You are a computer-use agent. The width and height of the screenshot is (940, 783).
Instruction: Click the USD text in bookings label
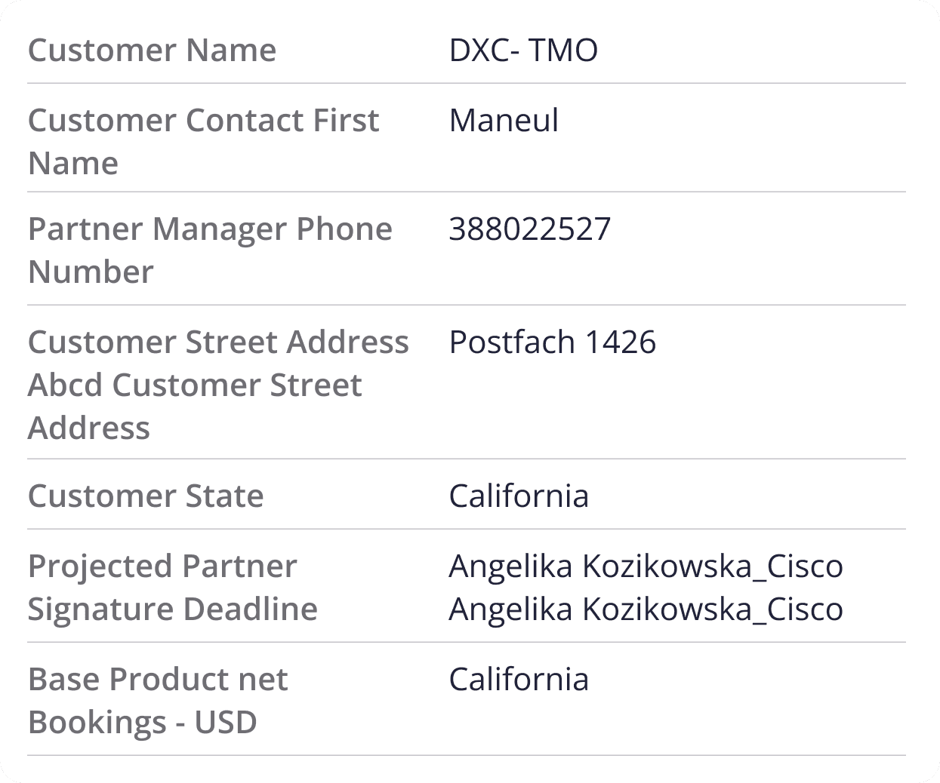click(226, 723)
